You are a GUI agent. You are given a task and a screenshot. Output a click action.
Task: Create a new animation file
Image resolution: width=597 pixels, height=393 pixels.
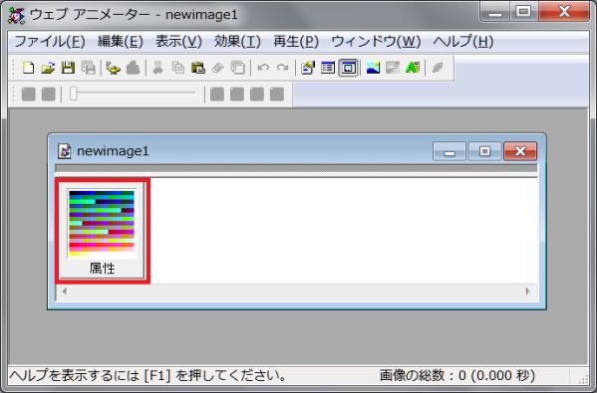coord(29,68)
